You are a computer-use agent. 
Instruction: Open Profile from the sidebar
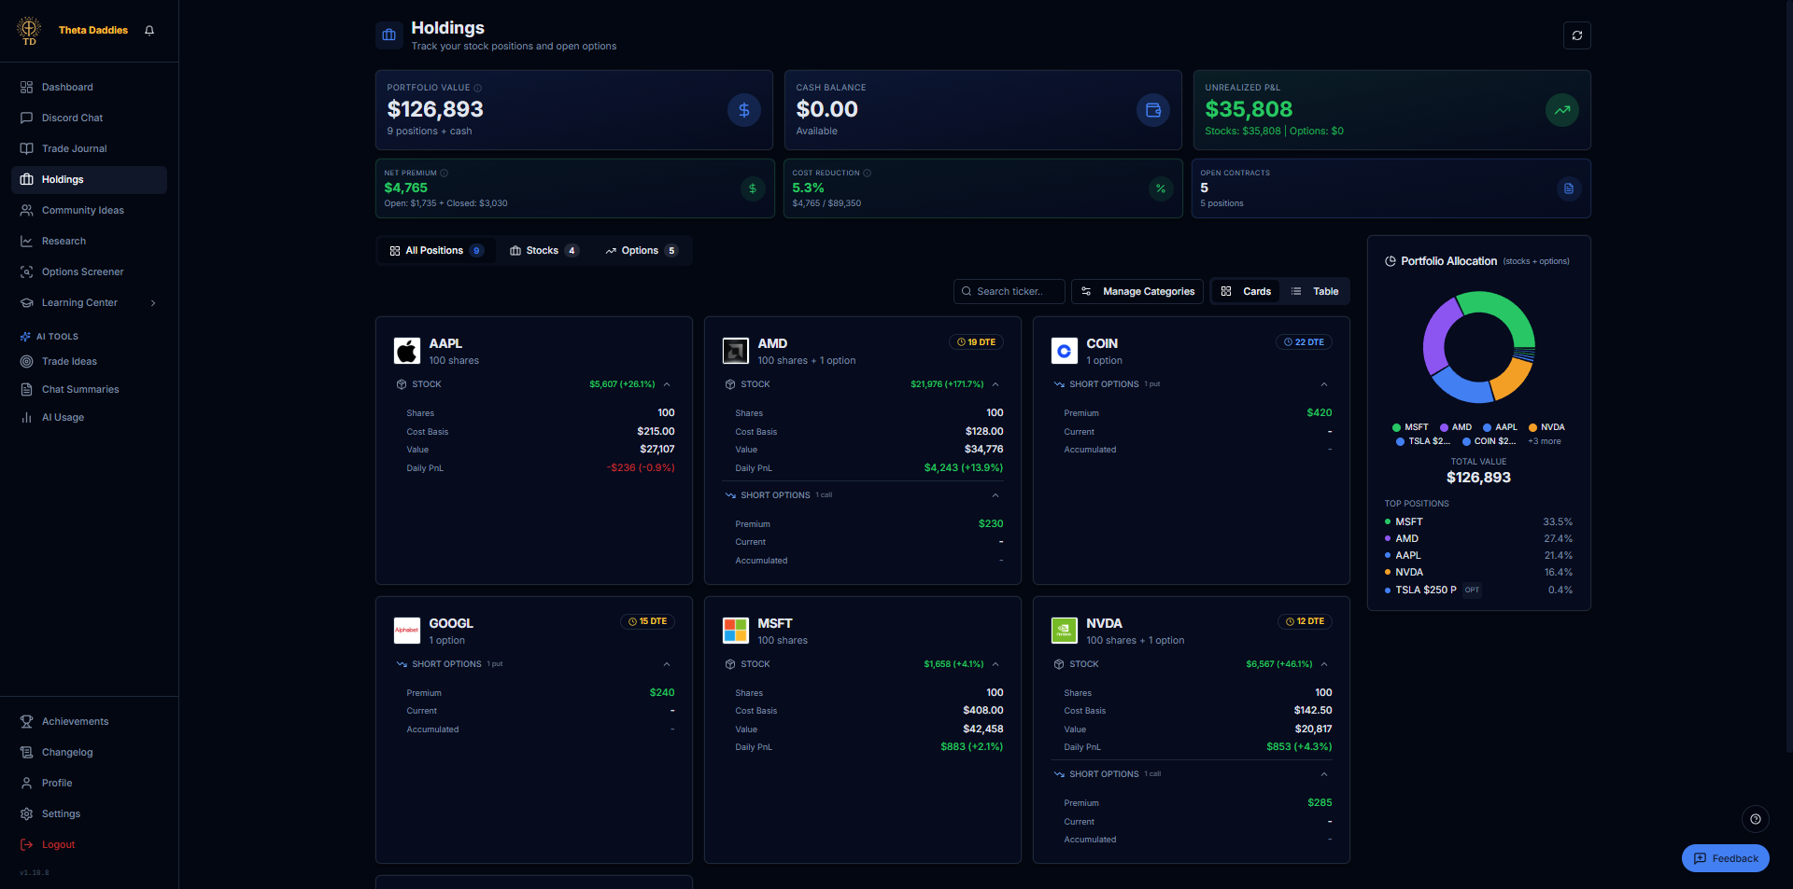90,783
